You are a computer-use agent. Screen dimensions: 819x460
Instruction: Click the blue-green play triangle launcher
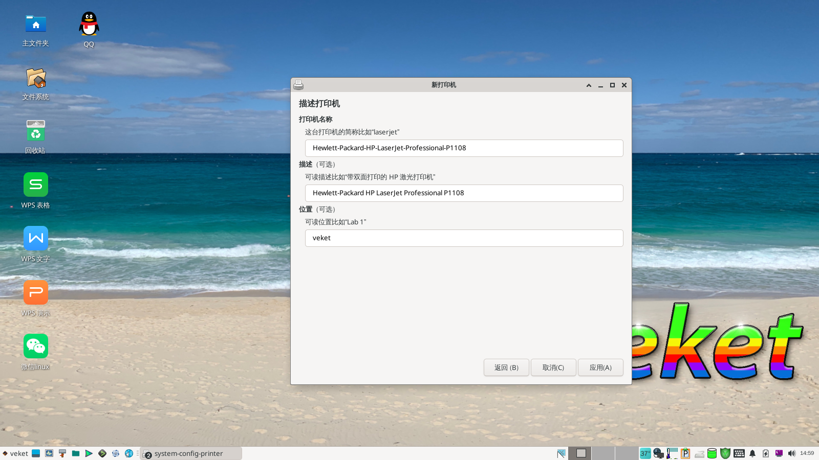click(x=89, y=453)
